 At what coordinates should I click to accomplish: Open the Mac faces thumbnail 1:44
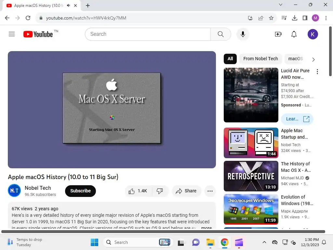[x=251, y=143]
